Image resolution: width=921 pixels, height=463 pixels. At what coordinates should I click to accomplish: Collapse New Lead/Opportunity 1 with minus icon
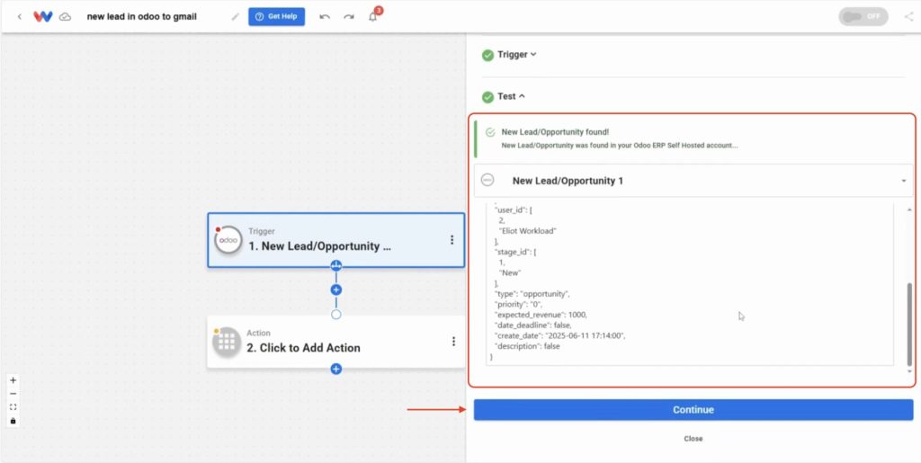point(487,180)
